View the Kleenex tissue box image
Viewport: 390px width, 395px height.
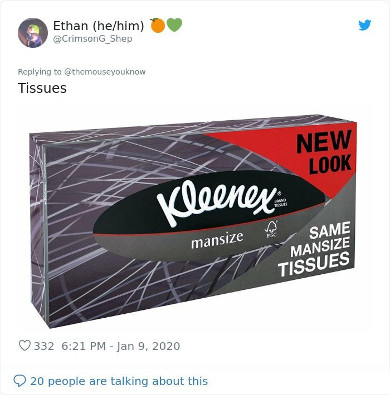[x=193, y=221]
